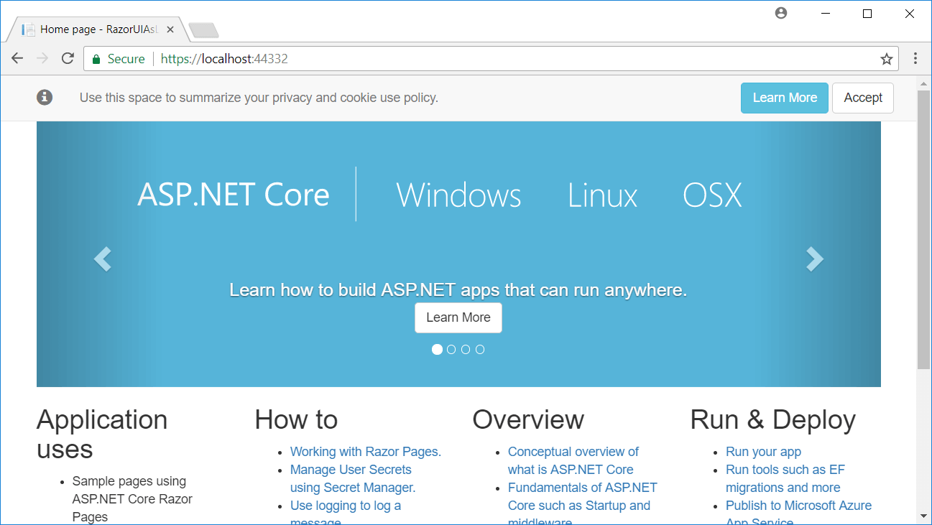The height and width of the screenshot is (525, 932).
Task: Open Conceptual overview of ASP.NET Core link
Action: pyautogui.click(x=573, y=460)
